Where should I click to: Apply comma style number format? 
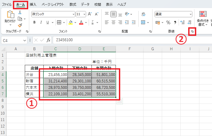point(175,22)
